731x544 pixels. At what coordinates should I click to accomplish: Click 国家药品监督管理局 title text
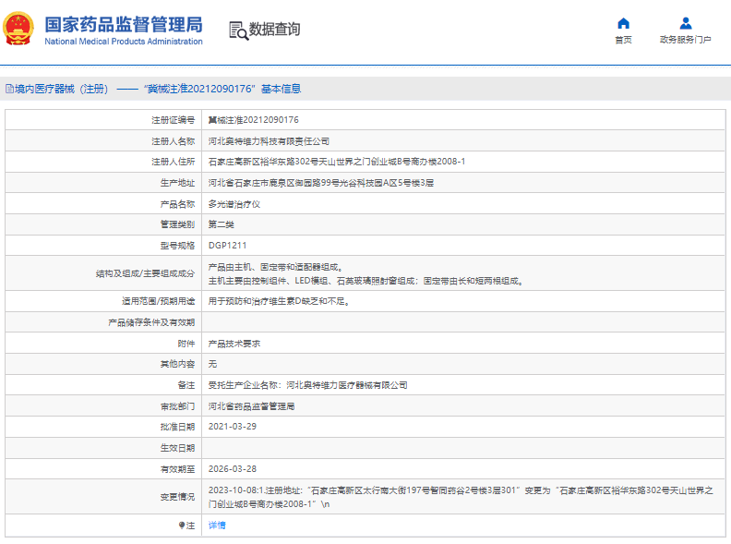click(124, 25)
